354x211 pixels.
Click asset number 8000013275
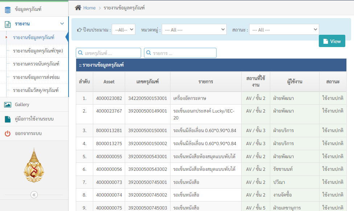(109, 143)
